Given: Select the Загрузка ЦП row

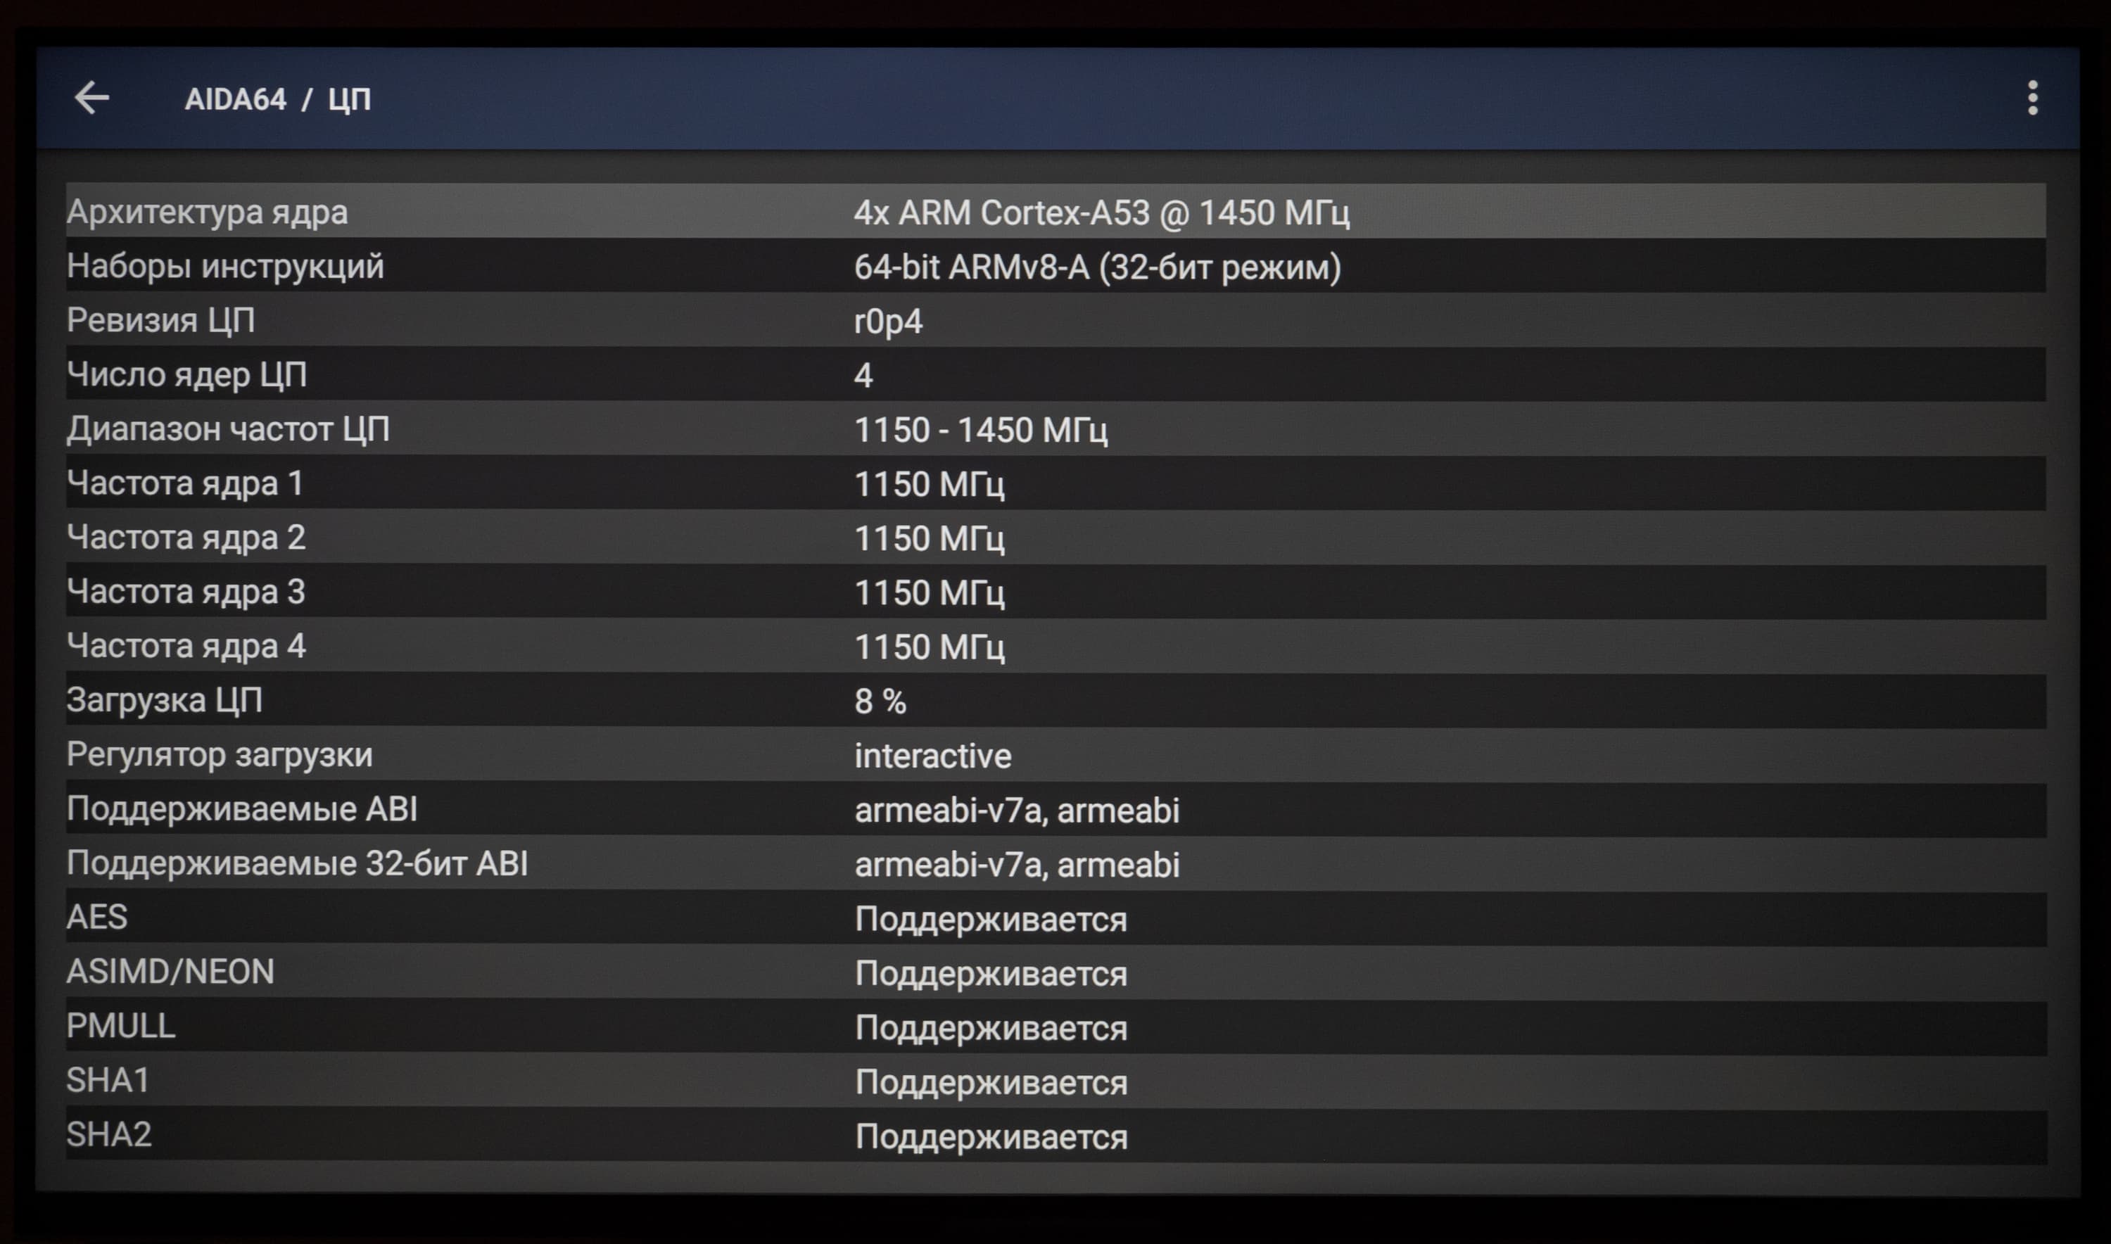Looking at the screenshot, I should click(x=1055, y=701).
